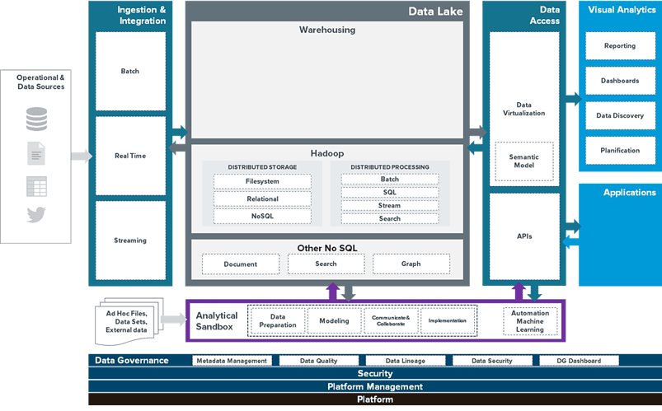
Task: Click the Metadata Management label
Action: [x=232, y=361]
